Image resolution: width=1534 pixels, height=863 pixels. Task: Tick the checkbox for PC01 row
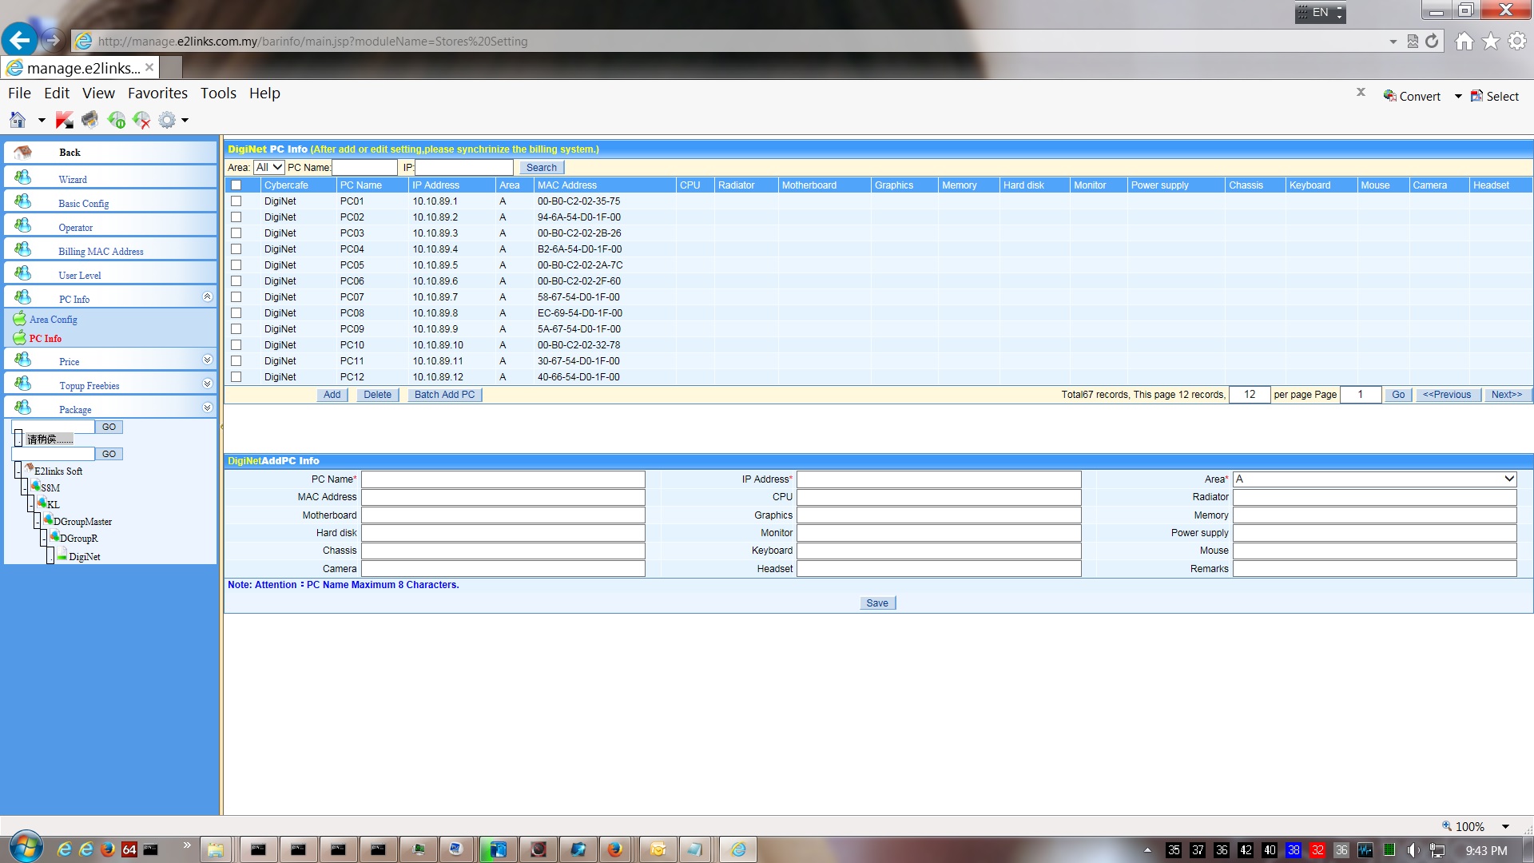[236, 201]
